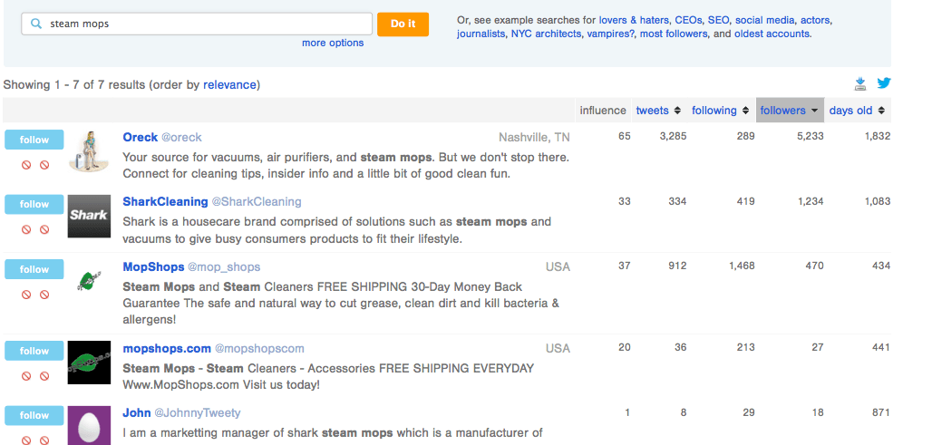Change ordering via relevance link
This screenshot has height=445, width=932.
click(x=229, y=85)
